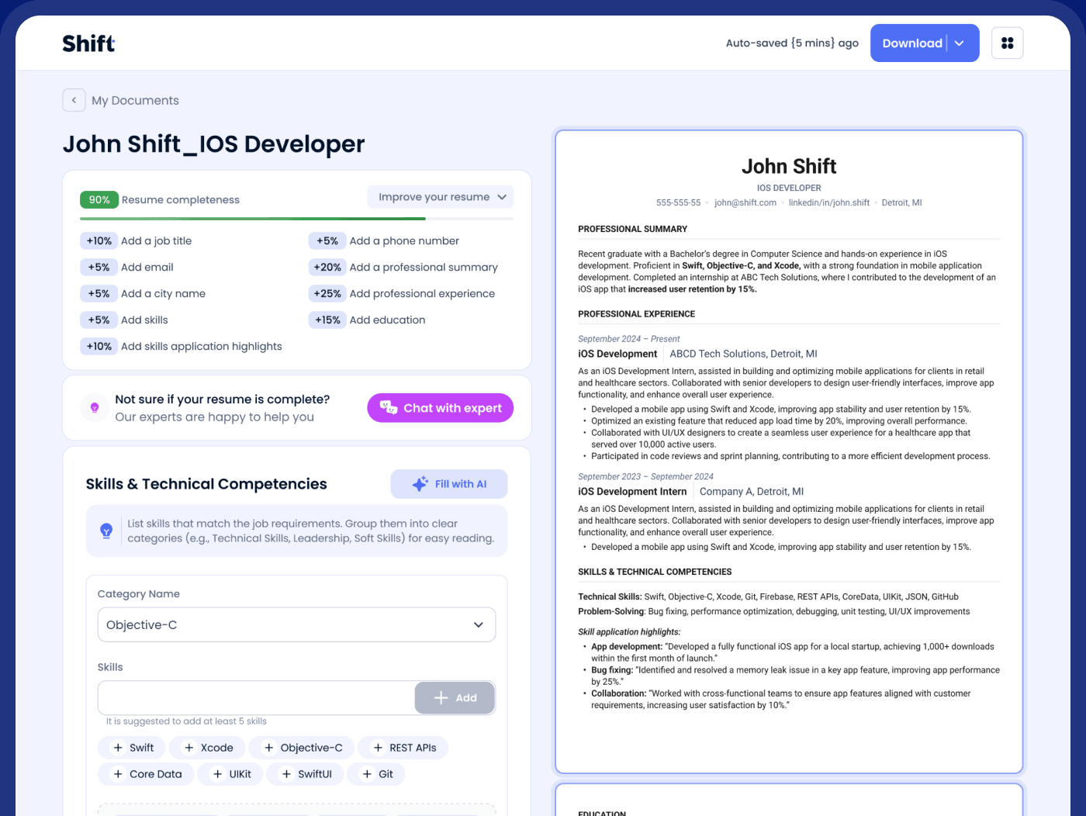The height and width of the screenshot is (816, 1086).
Task: Click the 555-555-55 phone number in preview
Action: coord(678,202)
